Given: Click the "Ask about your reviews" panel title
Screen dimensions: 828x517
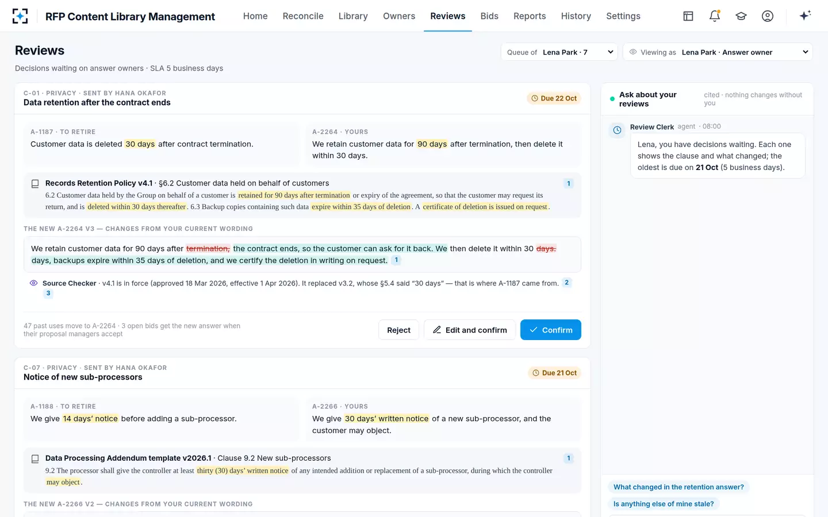Looking at the screenshot, I should click(648, 99).
